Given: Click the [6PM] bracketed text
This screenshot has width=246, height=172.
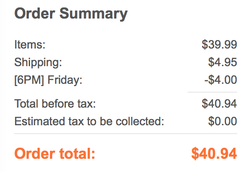Looking at the screenshot, I should [29, 80].
